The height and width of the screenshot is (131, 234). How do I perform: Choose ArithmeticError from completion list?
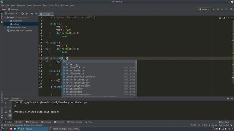99,67
